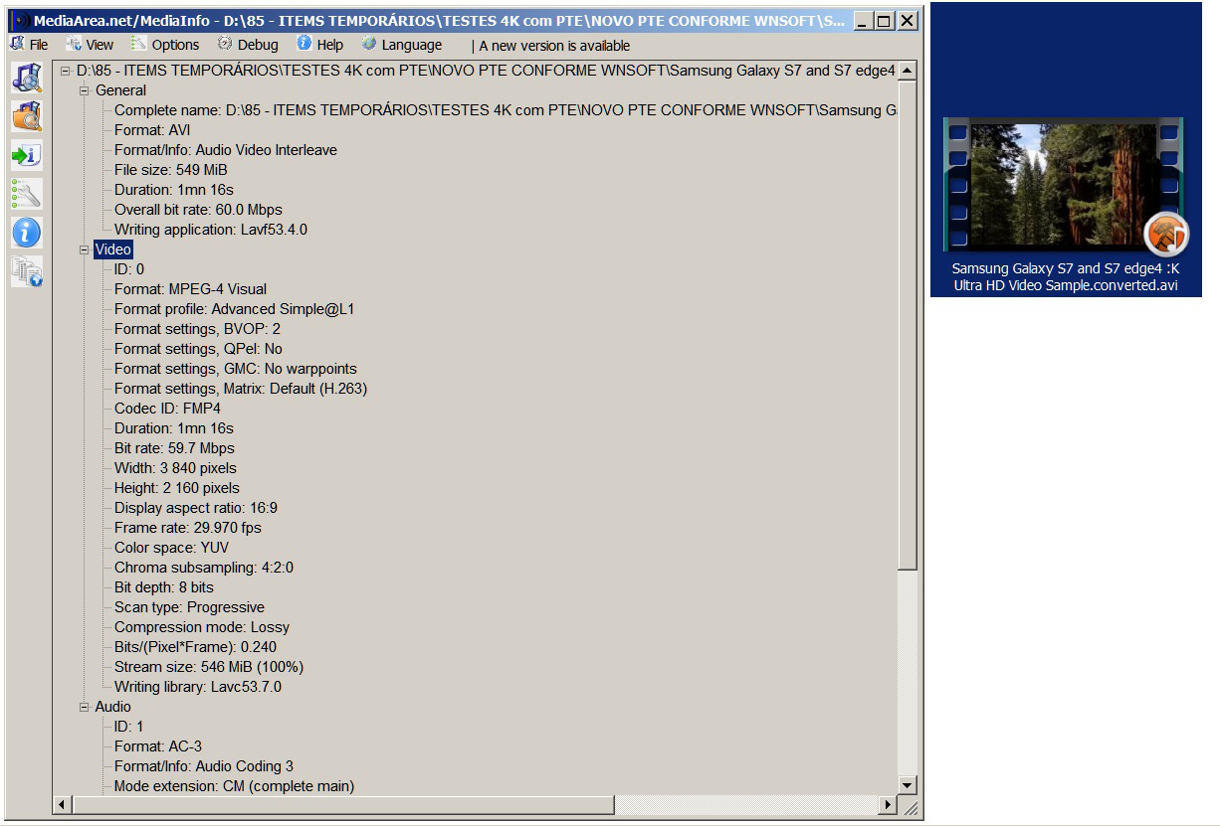
Task: Open the Options menu
Action: coord(165,45)
